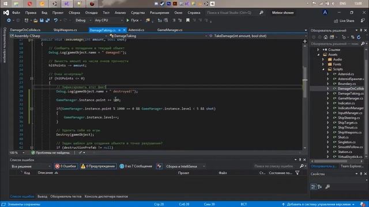The width and height of the screenshot is (369, 207).
Task: Click the error list filter funnel icon
Action: [x=298, y=172]
